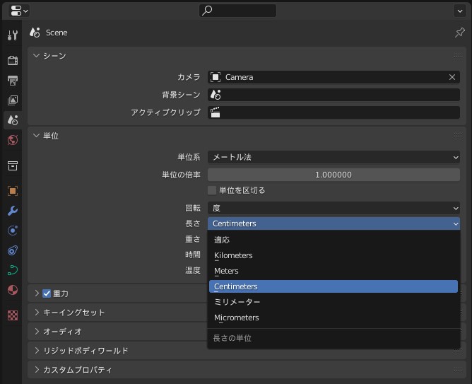This screenshot has width=472, height=384.
Task: Open the World properties tab
Action: [x=13, y=140]
